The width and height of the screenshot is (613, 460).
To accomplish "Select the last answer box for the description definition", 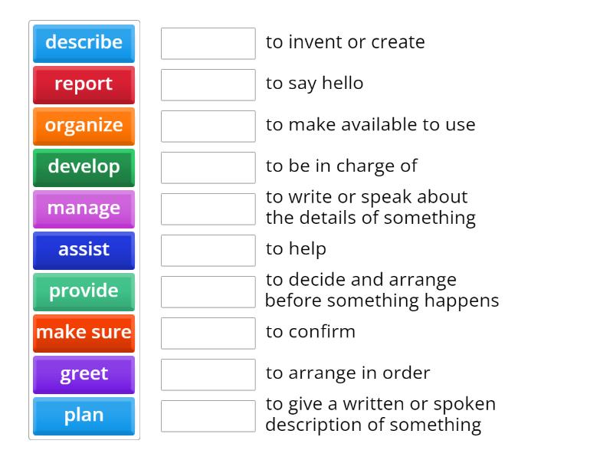I will tap(208, 414).
